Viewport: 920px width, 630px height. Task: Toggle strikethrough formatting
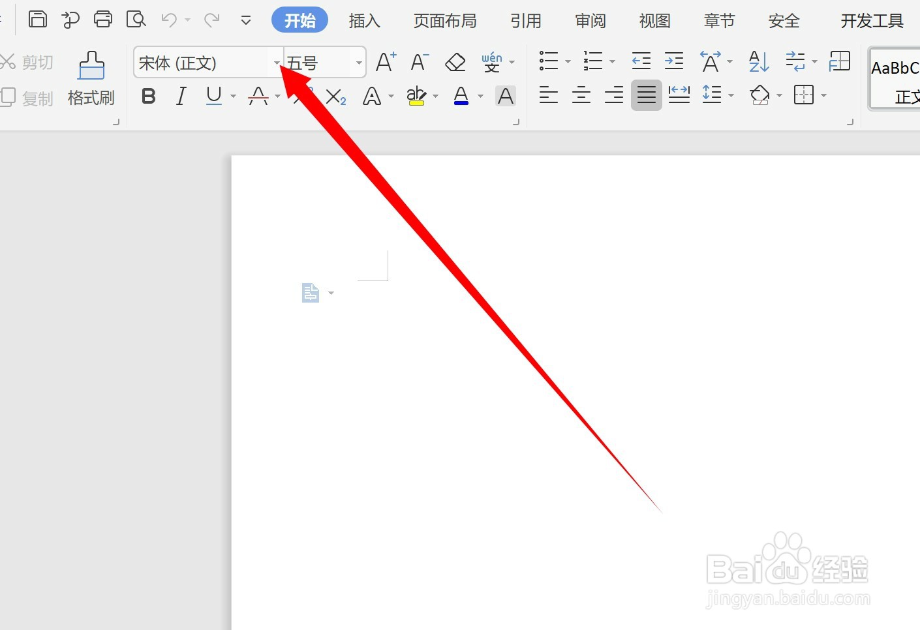[258, 97]
